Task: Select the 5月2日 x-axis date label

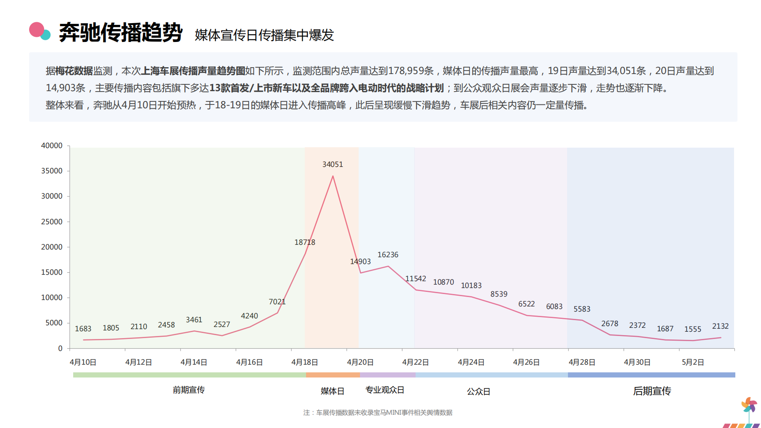Action: (x=693, y=362)
